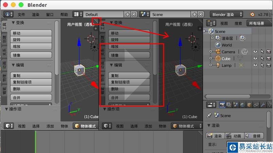This screenshot has width=273, height=153.
Task: Toggle Camera renderability camera icon
Action: tap(269, 52)
